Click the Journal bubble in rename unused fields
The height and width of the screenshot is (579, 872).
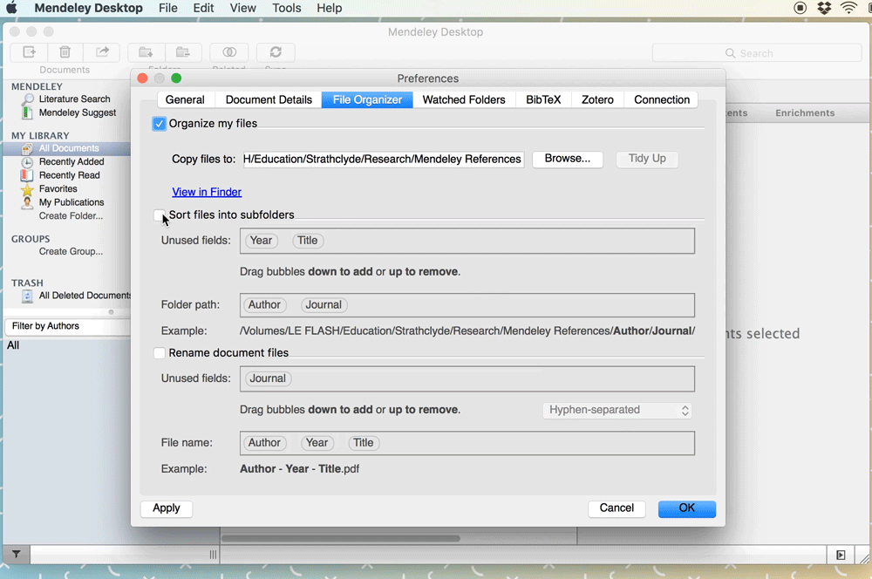tap(268, 378)
